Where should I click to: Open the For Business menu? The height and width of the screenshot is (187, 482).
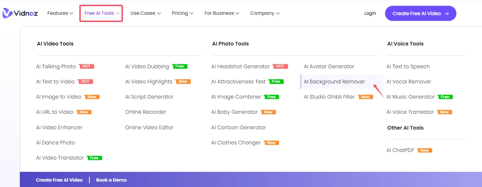[x=222, y=13]
